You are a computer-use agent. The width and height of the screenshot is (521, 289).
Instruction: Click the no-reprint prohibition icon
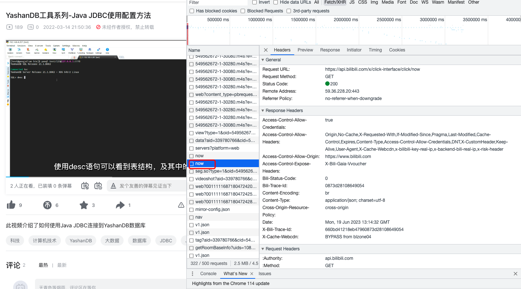[x=98, y=27]
